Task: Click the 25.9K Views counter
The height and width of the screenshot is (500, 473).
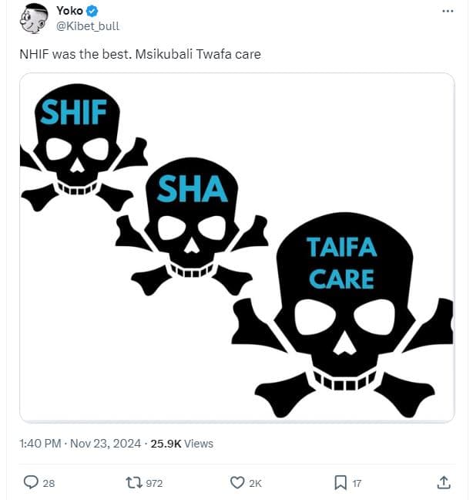Action: tap(183, 444)
